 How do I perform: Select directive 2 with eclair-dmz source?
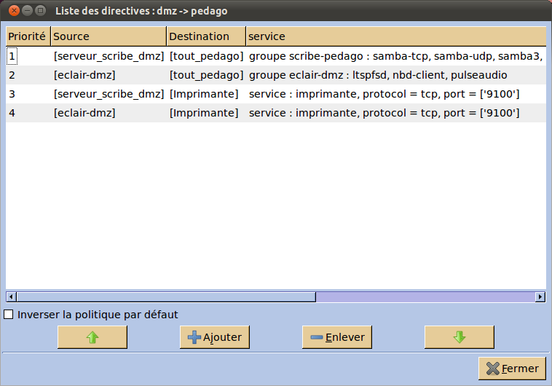pos(276,75)
